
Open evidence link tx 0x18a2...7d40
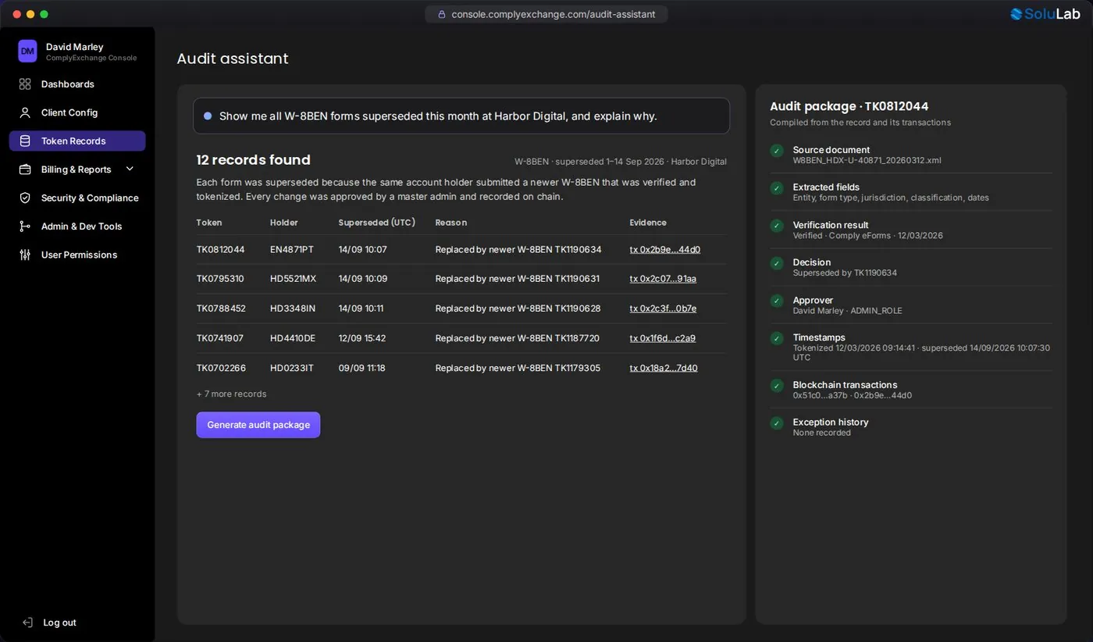pyautogui.click(x=664, y=368)
